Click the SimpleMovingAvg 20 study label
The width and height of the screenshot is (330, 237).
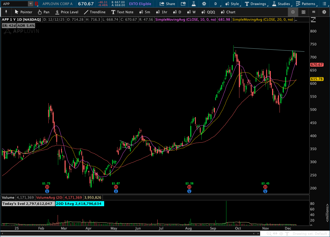point(263,20)
